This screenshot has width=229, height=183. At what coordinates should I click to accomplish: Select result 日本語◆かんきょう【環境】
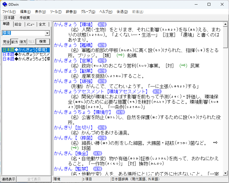tap(26, 50)
